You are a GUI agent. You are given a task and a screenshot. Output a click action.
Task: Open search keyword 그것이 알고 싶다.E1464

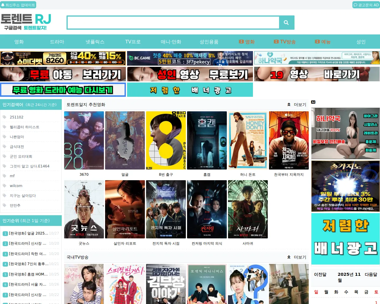point(30,166)
